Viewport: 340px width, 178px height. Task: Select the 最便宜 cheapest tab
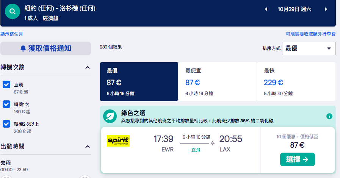pyautogui.click(x=217, y=82)
